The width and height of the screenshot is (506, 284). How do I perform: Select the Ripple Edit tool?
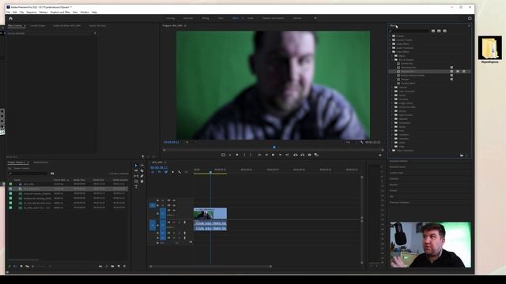136,170
